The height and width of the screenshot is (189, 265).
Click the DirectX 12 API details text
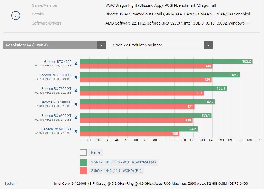click(x=178, y=14)
